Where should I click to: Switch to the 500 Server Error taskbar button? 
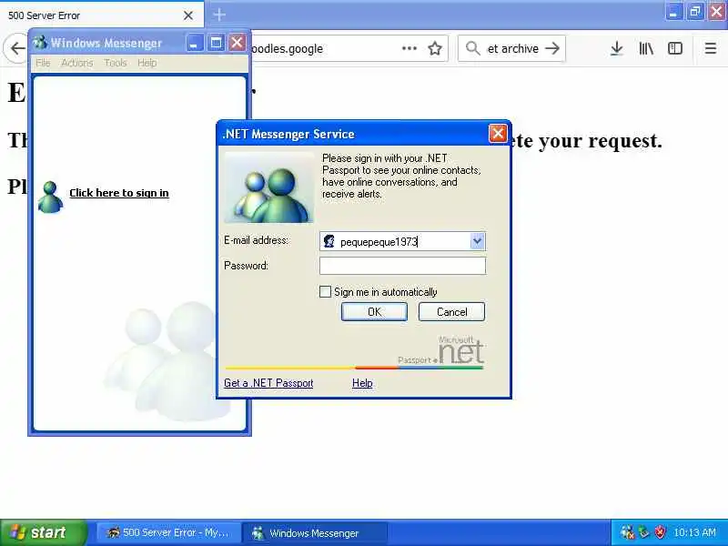[x=168, y=532]
